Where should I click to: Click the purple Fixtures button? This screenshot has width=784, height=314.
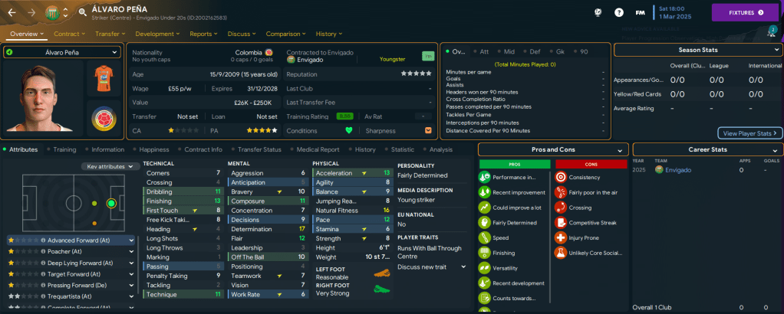pos(744,12)
